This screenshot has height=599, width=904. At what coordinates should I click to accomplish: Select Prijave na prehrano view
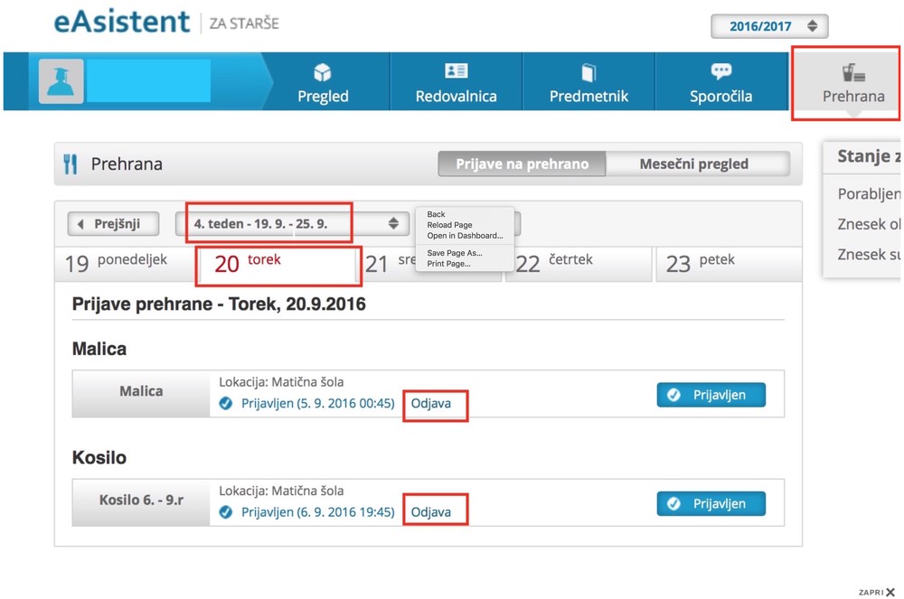coord(522,164)
